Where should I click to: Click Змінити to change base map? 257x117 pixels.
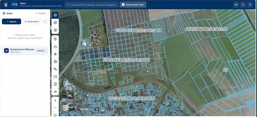41,51
